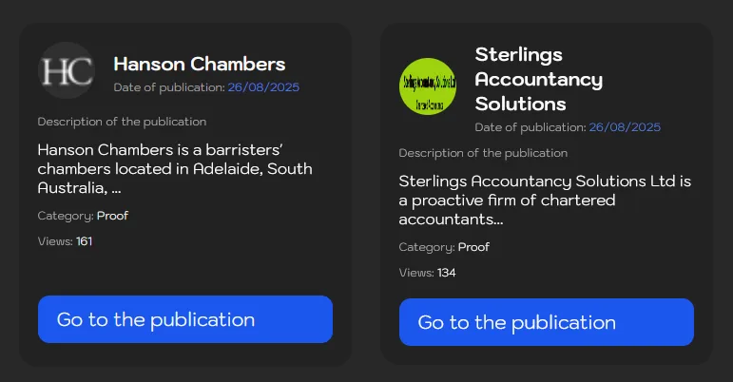Viewport: 733px width, 382px height.
Task: Click the 134 views count
Action: coord(447,273)
